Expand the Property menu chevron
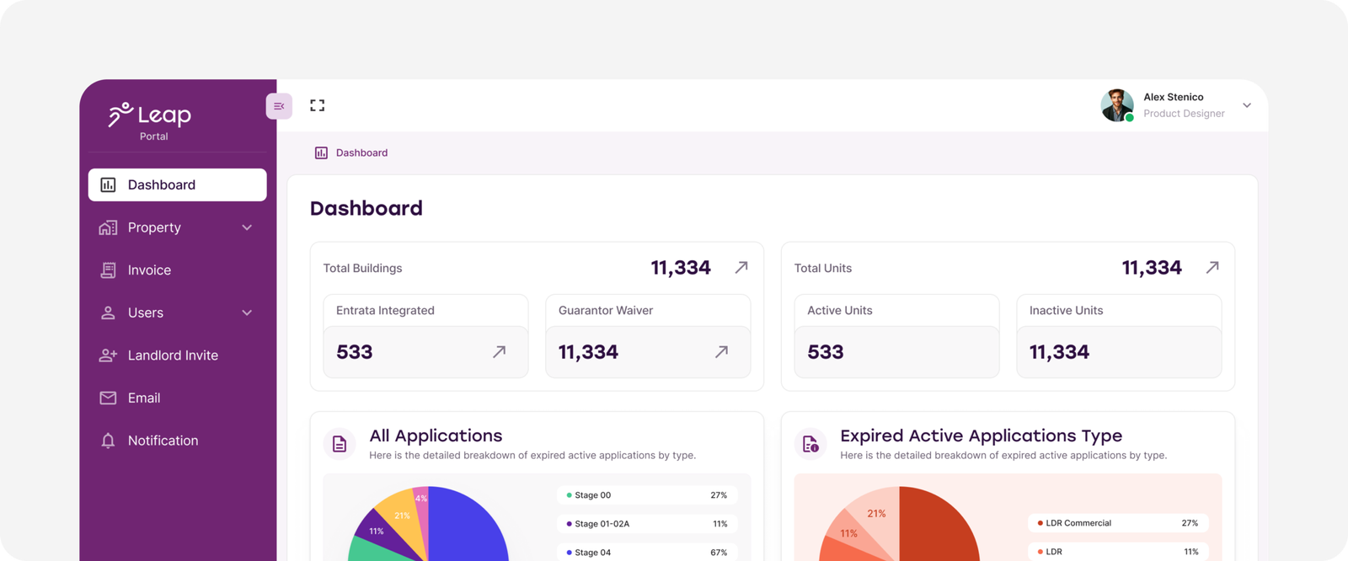 247,227
